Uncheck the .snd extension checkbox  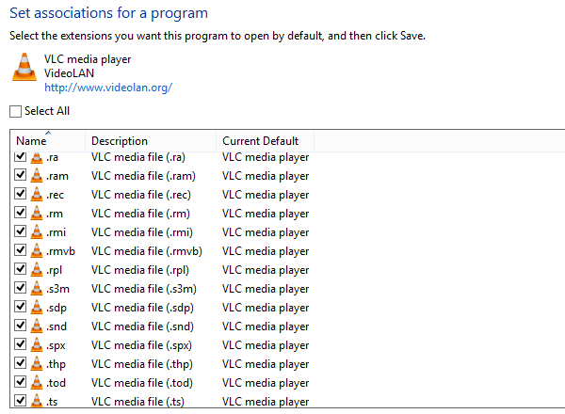[x=20, y=325]
